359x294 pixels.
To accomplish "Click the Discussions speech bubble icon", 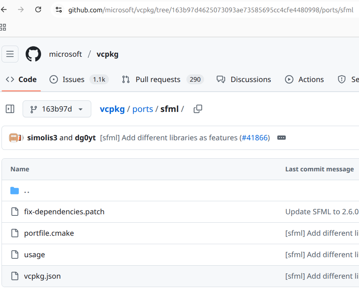I will [x=221, y=79].
